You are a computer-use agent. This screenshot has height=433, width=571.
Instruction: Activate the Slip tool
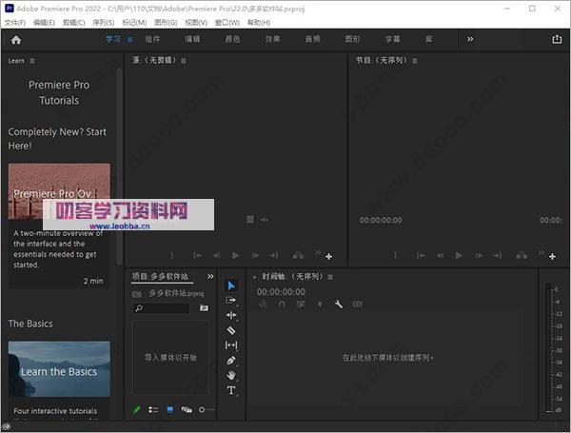tap(231, 345)
